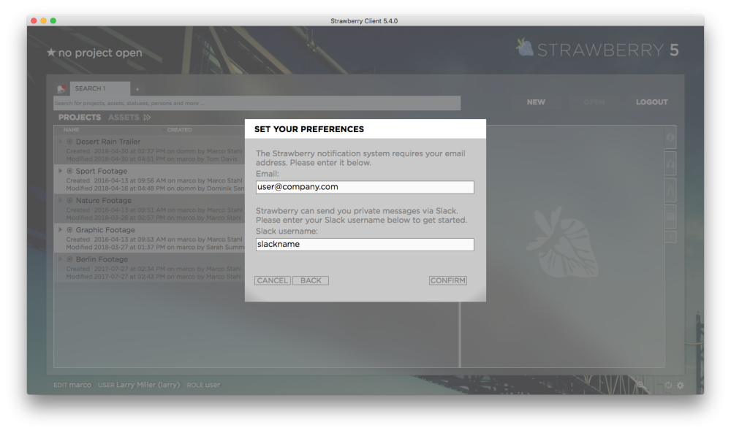Expand the Nature Footage project
This screenshot has height=433, width=731.
[60, 200]
